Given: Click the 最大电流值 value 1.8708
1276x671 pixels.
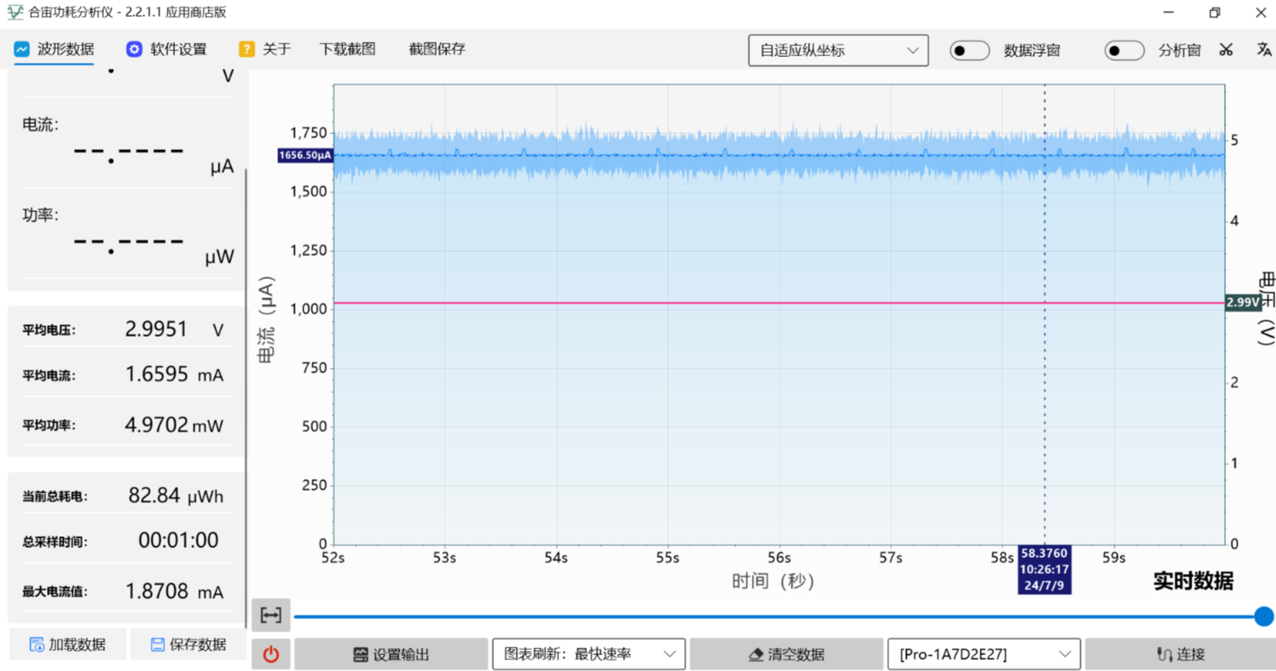Looking at the screenshot, I should 157,591.
